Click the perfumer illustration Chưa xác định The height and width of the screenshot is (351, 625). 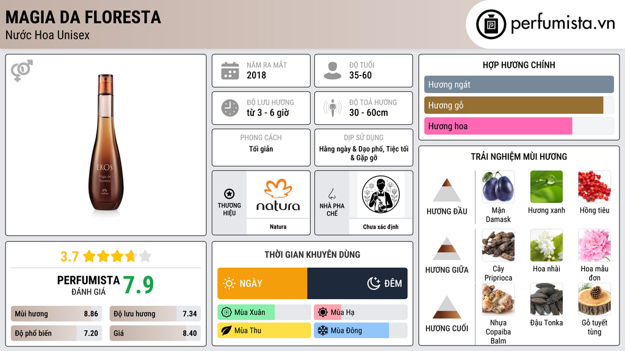click(x=381, y=195)
